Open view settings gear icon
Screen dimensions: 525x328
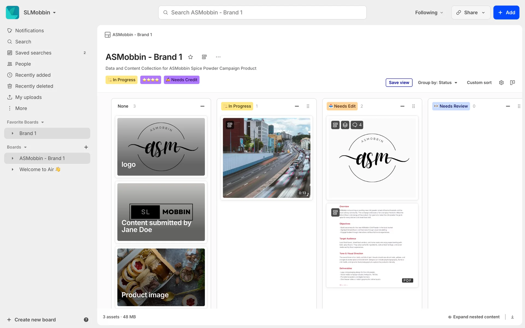point(501,83)
